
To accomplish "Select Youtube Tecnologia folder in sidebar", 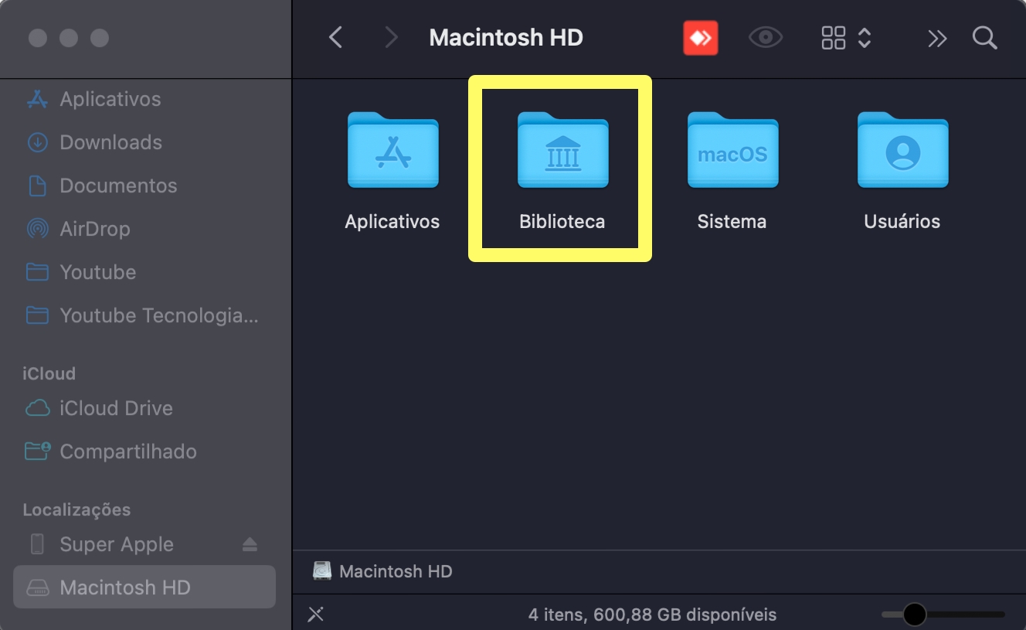I will pos(158,315).
